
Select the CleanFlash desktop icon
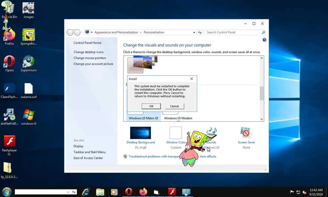(9, 91)
